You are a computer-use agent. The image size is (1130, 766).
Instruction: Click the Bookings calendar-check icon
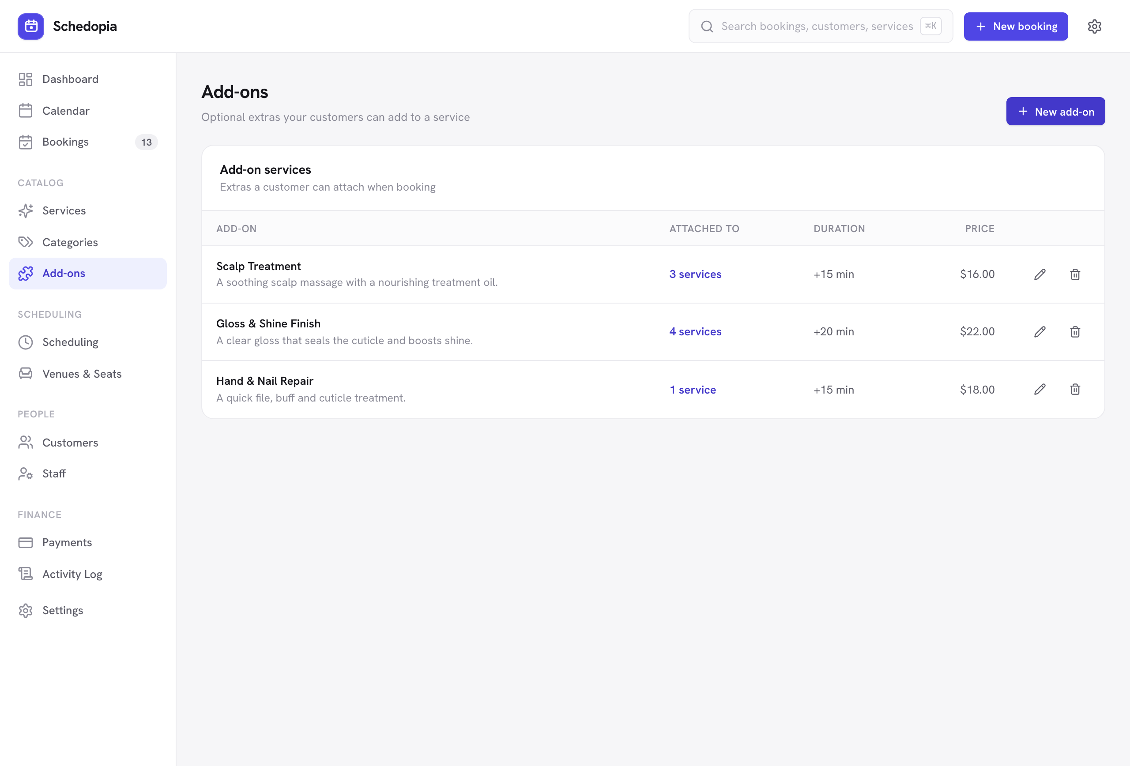[25, 142]
